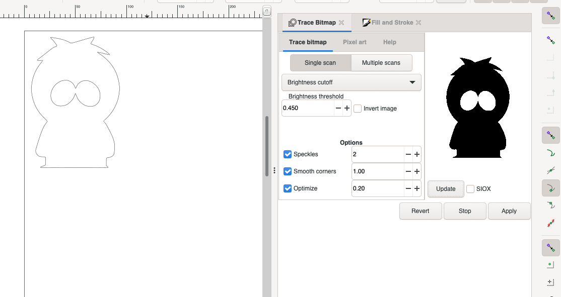The height and width of the screenshot is (297, 561).
Task: Close the Fill and Stroke tab
Action: point(418,23)
